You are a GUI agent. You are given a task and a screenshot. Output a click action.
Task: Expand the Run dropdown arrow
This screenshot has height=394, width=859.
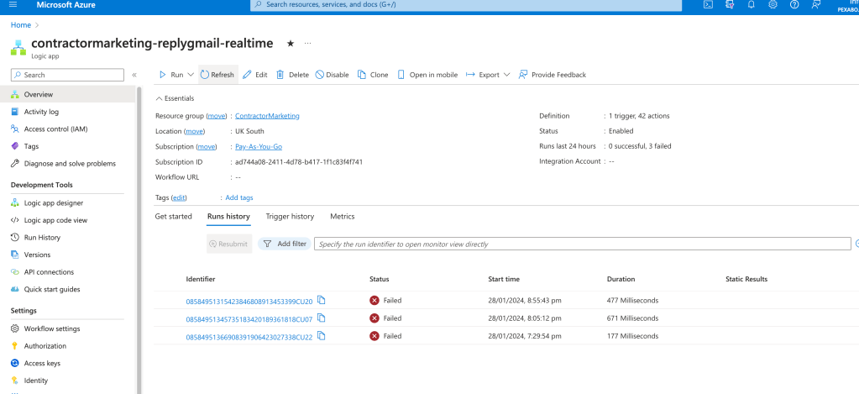191,75
